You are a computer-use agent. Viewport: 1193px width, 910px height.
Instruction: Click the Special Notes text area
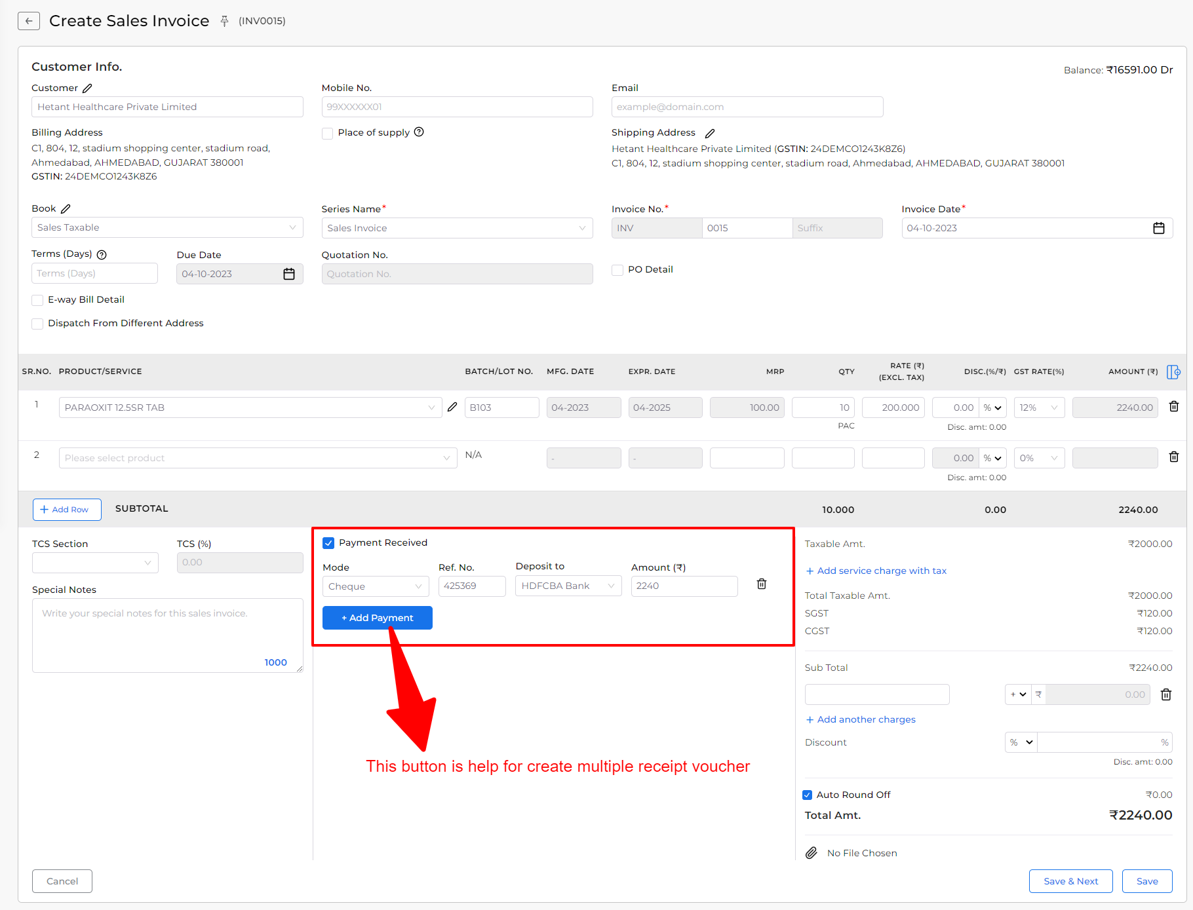tap(167, 635)
